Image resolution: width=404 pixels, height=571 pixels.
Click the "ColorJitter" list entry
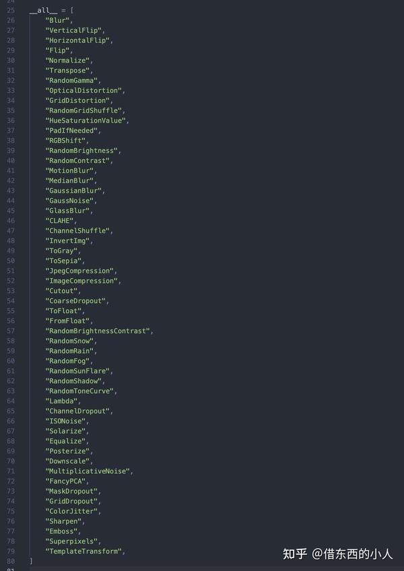(71, 511)
